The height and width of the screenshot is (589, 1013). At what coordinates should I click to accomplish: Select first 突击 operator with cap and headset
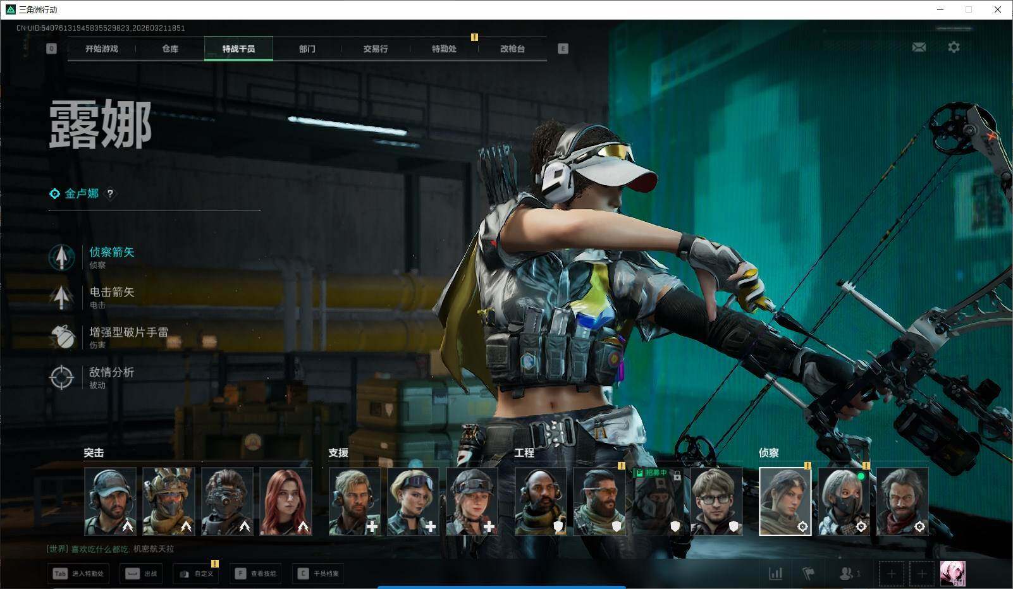pos(111,501)
